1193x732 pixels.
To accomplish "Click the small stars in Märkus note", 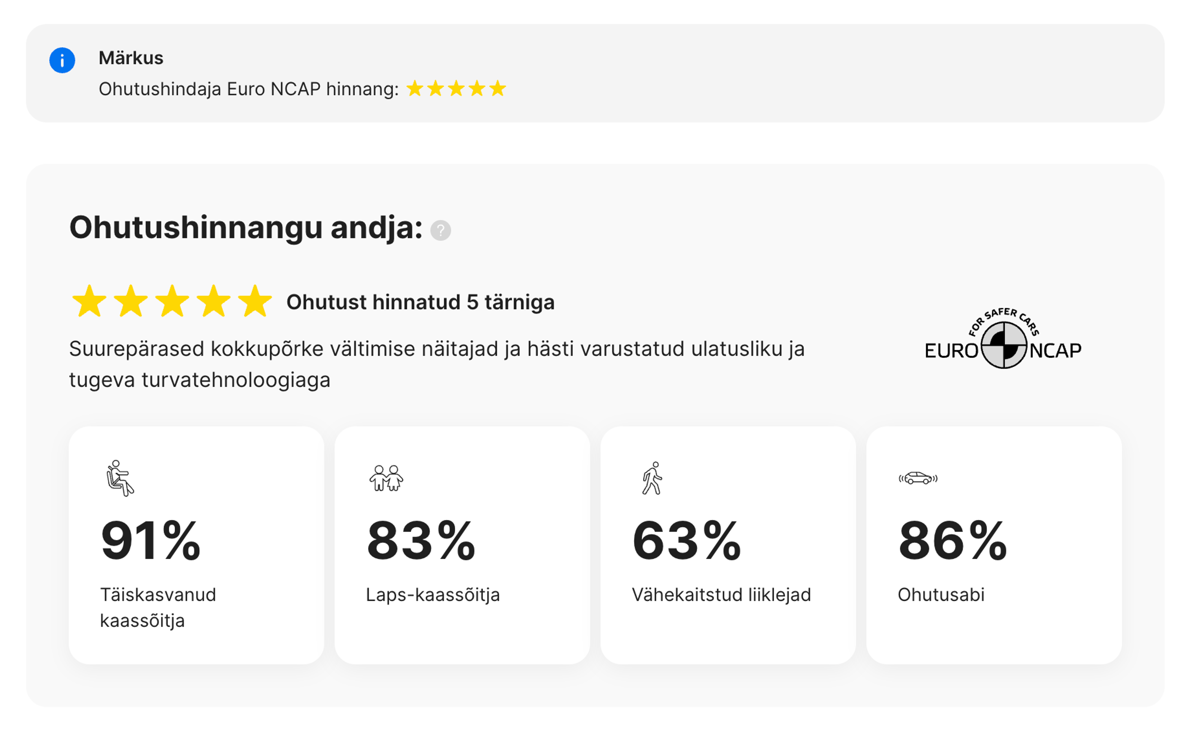I will click(x=456, y=89).
